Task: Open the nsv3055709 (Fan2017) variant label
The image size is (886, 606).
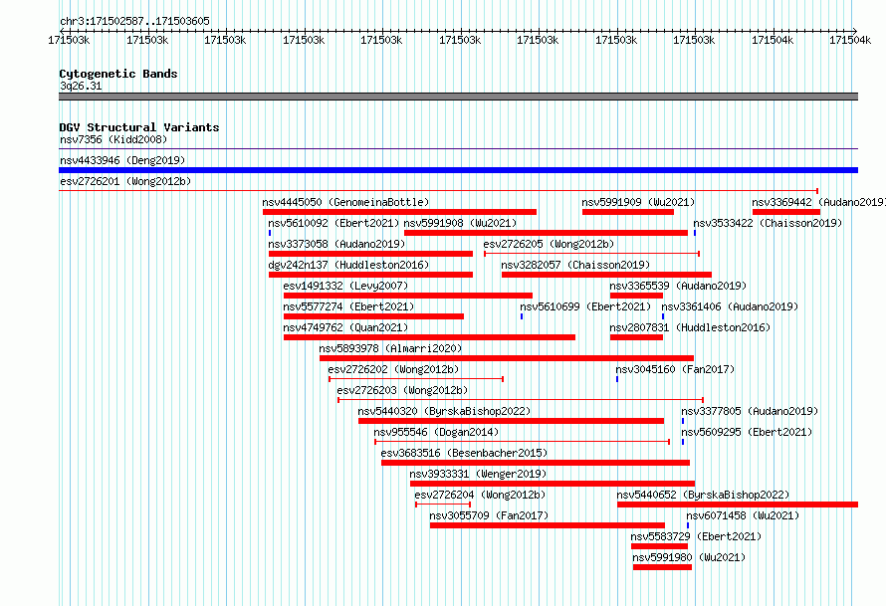Action: click(489, 515)
